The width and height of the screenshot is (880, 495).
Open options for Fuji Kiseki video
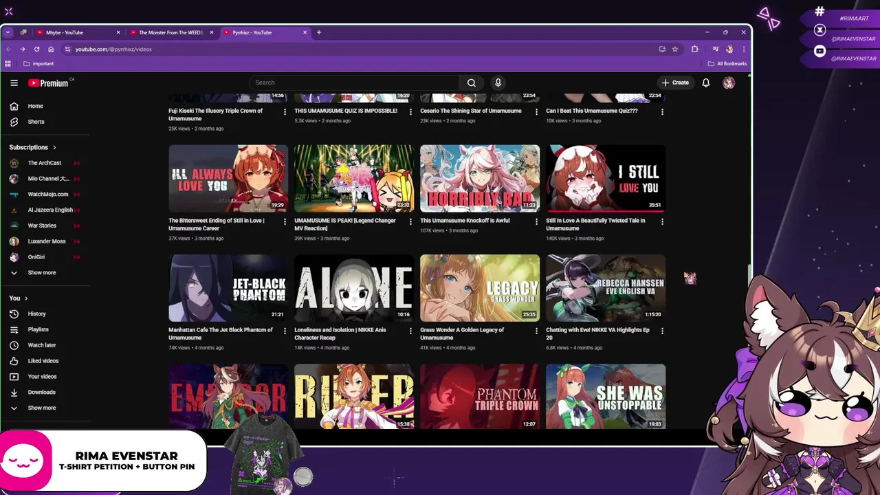(x=285, y=111)
